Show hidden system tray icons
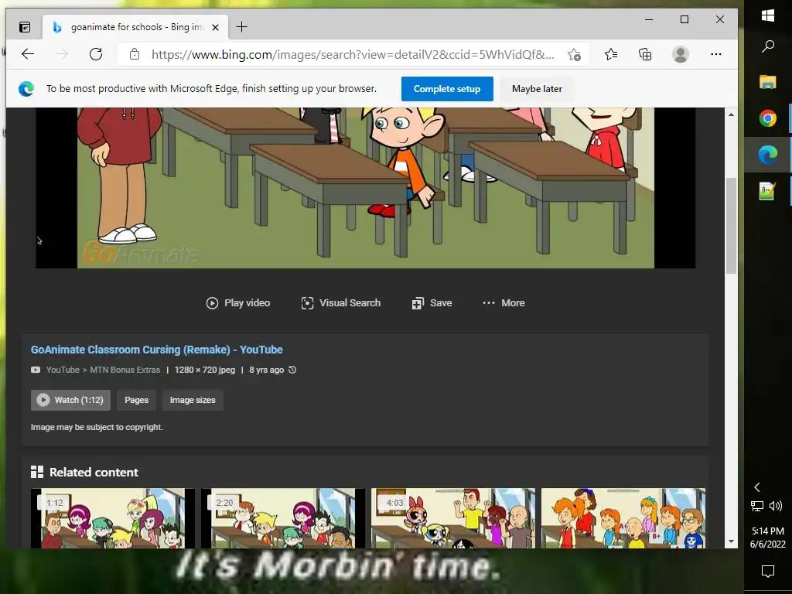 [x=756, y=487]
